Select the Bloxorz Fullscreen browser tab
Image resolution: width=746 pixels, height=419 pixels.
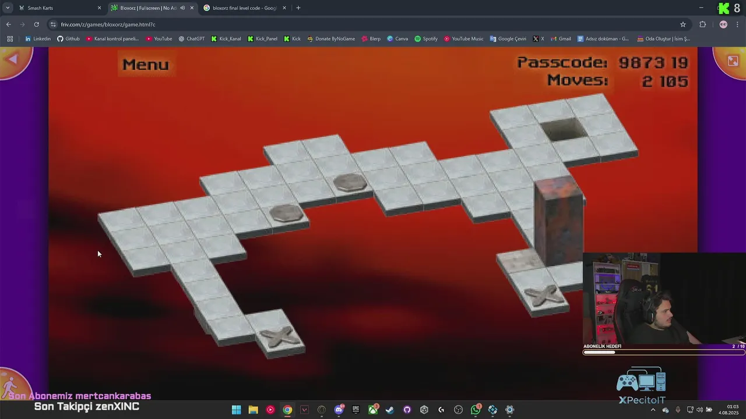coord(149,8)
